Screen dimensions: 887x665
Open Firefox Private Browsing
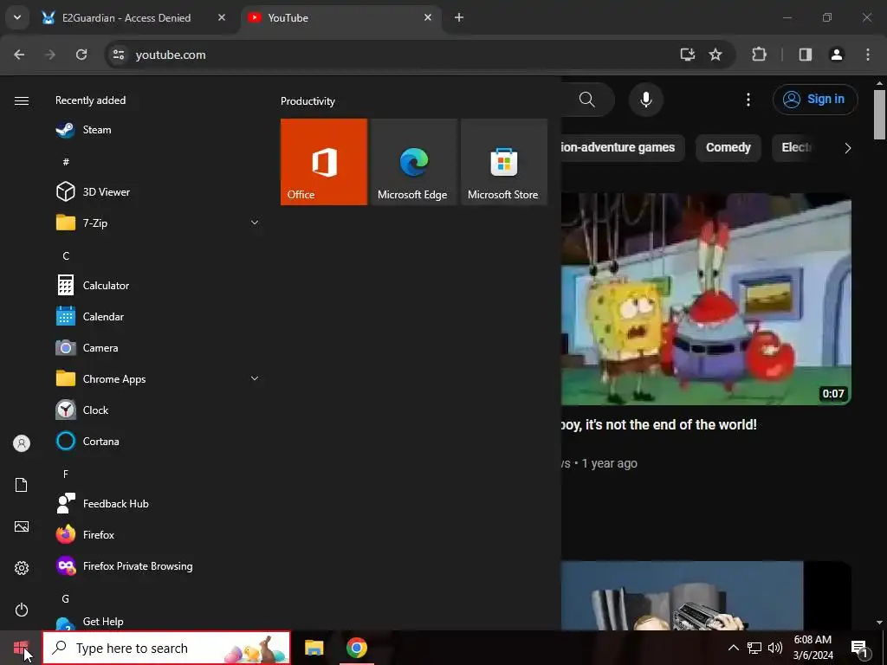pyautogui.click(x=157, y=565)
